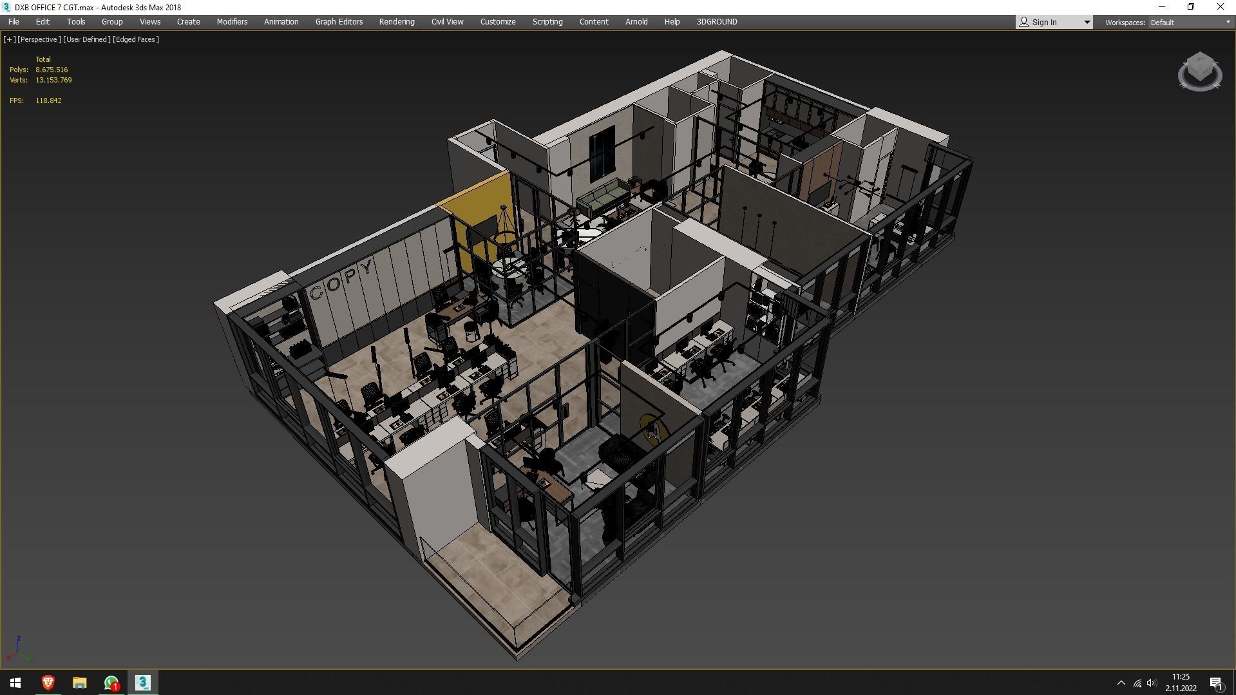Open the notification center icon
This screenshot has width=1236, height=695.
(x=1216, y=683)
